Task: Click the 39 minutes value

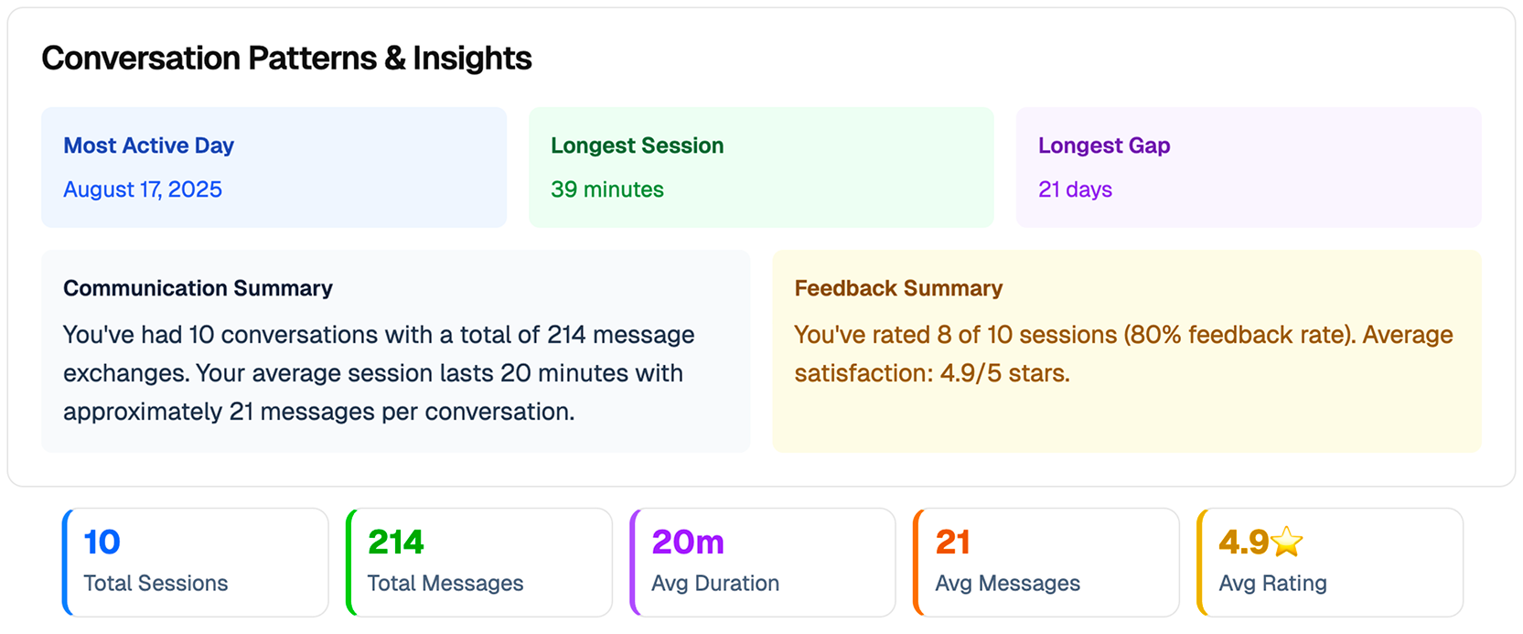Action: point(606,189)
